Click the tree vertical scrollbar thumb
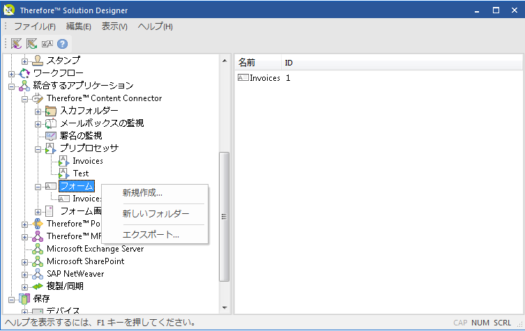This screenshot has height=331, width=525. 225,217
